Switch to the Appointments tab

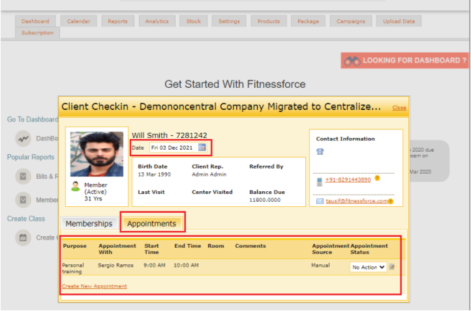point(152,224)
